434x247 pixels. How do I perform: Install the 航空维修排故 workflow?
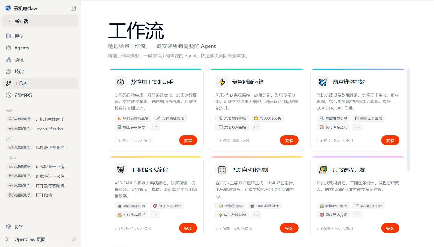(x=390, y=140)
